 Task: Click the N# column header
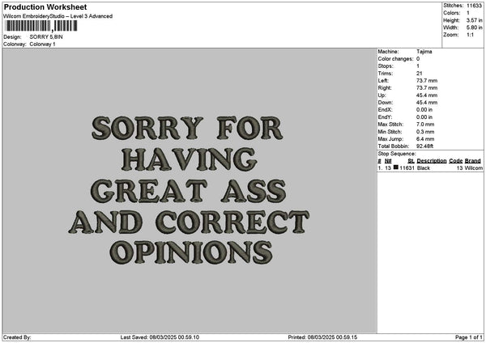[x=388, y=161]
